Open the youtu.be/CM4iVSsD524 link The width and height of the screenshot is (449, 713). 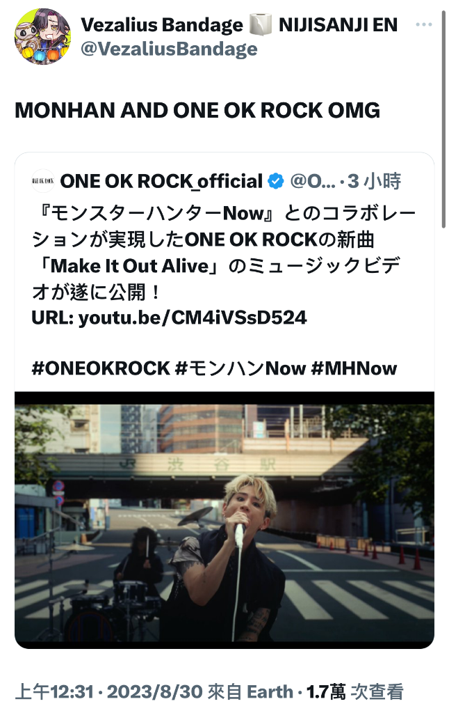(193, 318)
